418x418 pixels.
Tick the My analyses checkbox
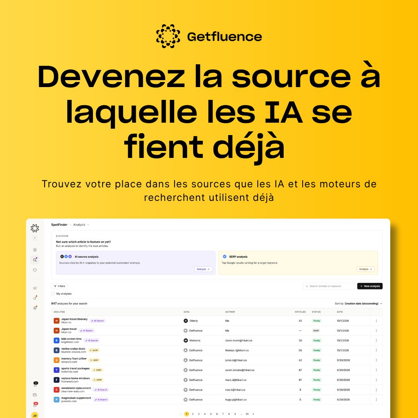pyautogui.click(x=53, y=294)
